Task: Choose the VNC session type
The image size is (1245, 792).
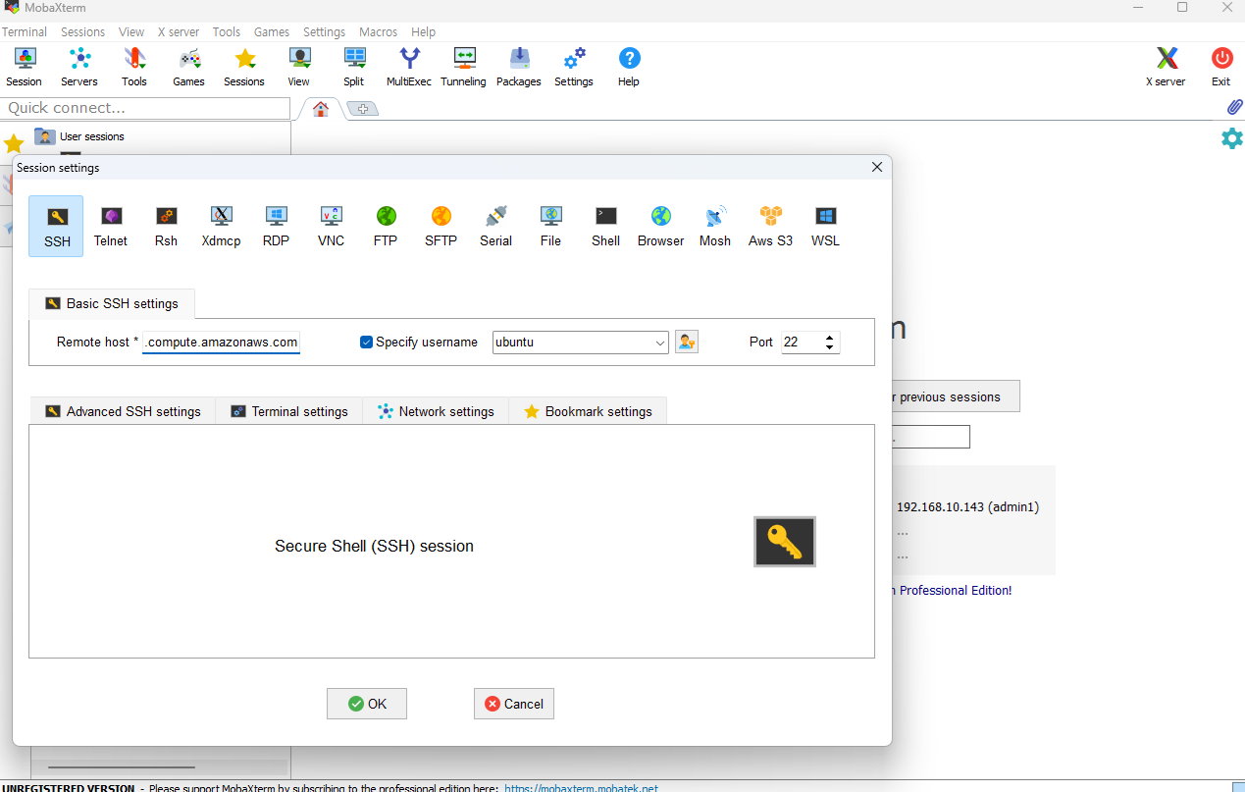Action: (x=331, y=226)
